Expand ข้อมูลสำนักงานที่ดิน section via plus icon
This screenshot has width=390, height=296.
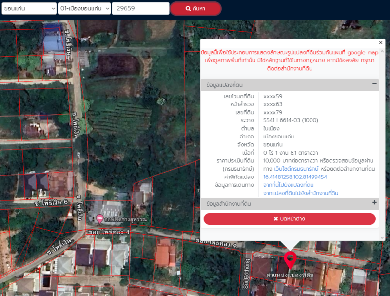pyautogui.click(x=374, y=203)
